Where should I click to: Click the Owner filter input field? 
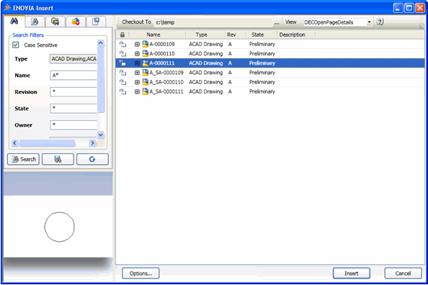pos(73,125)
